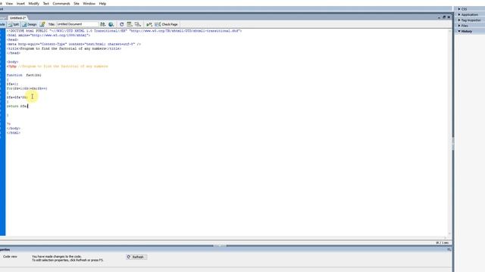Image resolution: width=485 pixels, height=272 pixels.
Task: Minimize the document window
Action: (440, 17)
